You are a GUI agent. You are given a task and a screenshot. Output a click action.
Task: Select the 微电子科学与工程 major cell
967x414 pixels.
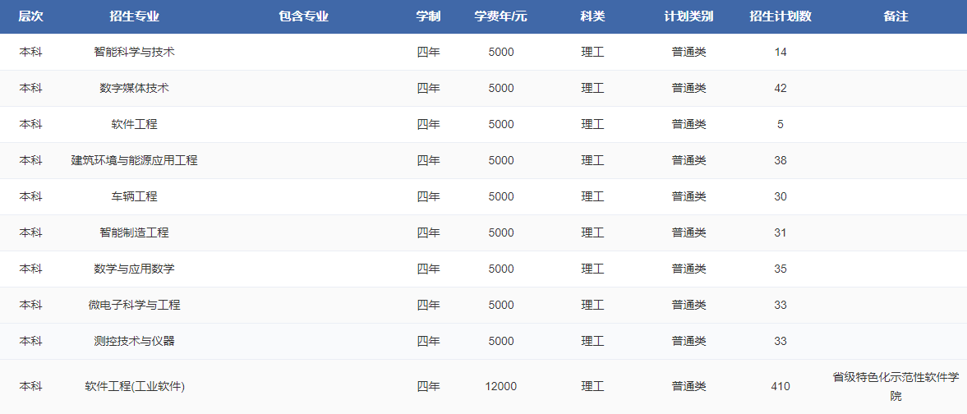click(x=134, y=305)
